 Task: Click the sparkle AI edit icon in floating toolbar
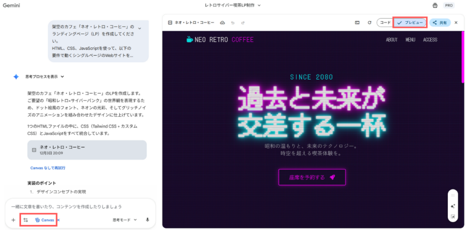(453, 206)
